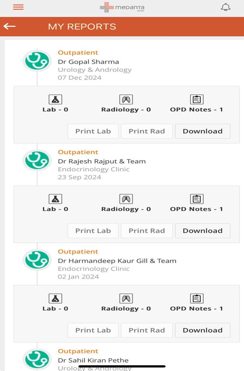Viewport: 244px width, 371px height.
Task: Tap the Medanta logo
Action: click(x=122, y=7)
